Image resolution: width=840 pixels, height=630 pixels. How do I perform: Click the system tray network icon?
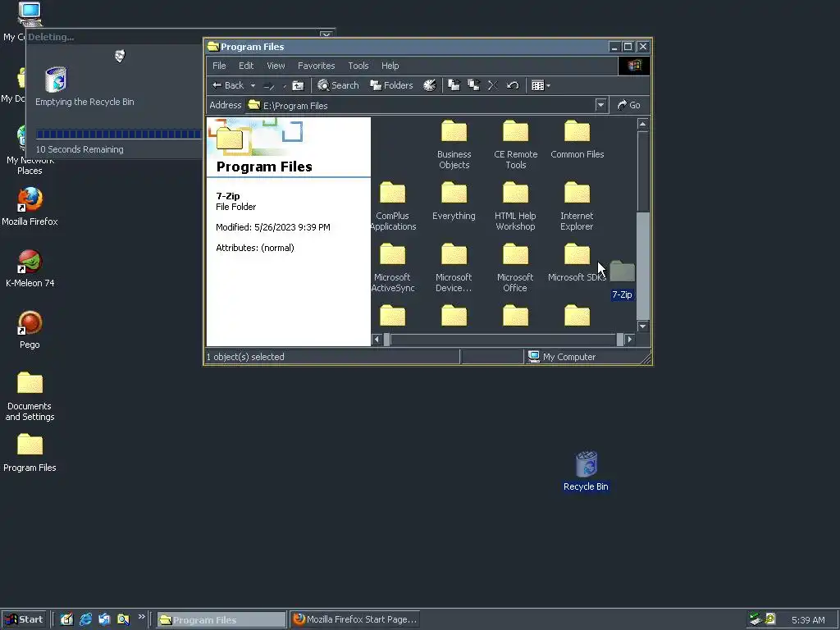pyautogui.click(x=756, y=620)
